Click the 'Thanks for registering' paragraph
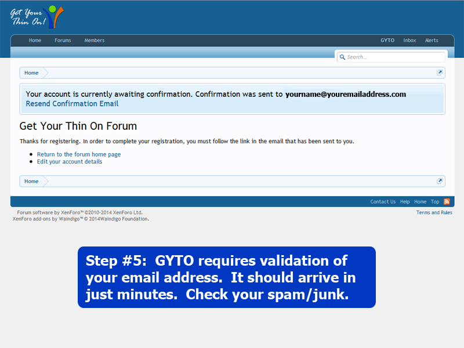 (x=187, y=141)
